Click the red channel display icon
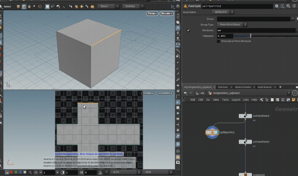The height and width of the screenshot is (176, 298). [x=11, y=172]
